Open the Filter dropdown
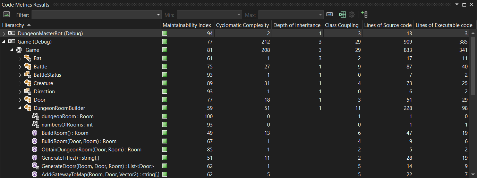 159,15
